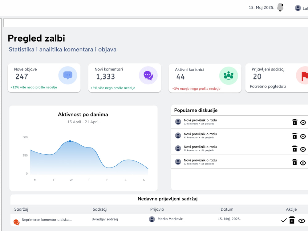Screen dimensions: 308x231
Task: Click the blue chat icon on Nove objave card
Action: [68, 75]
